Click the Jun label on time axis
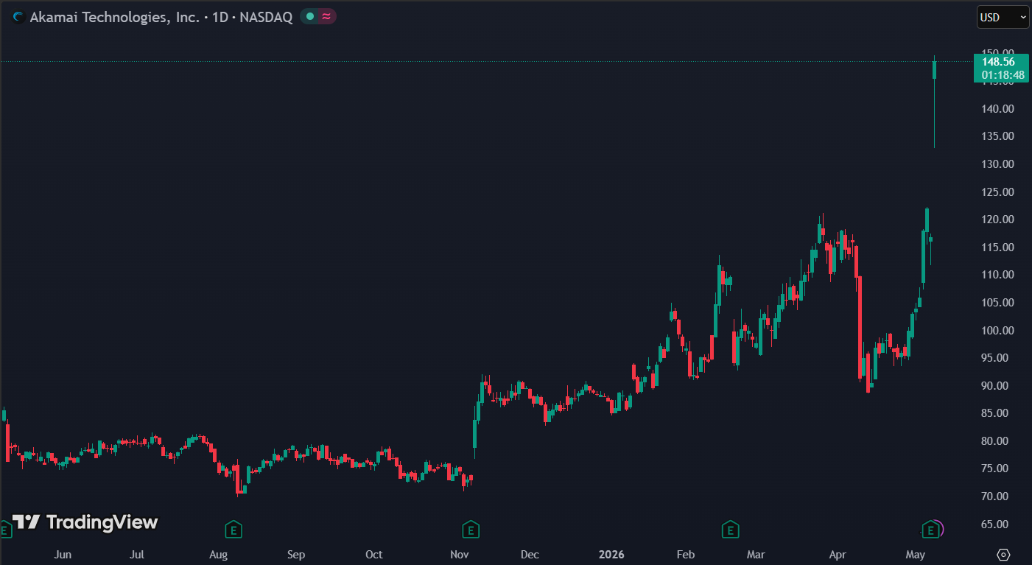This screenshot has width=1032, height=565. point(63,554)
